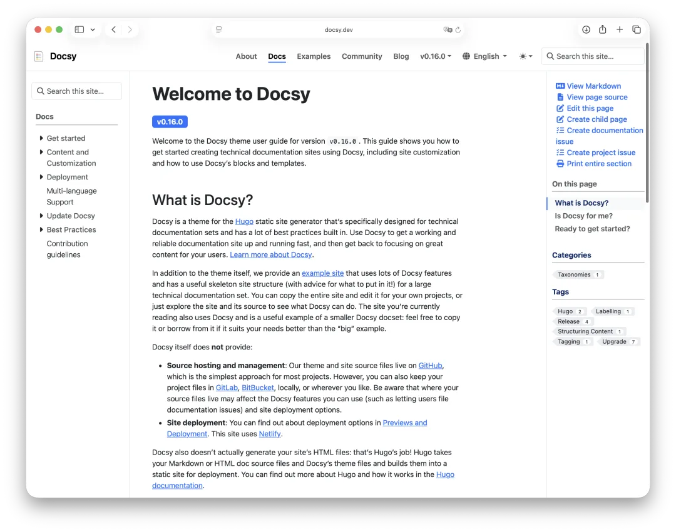Click the Labelling tag
This screenshot has width=676, height=532.
[x=613, y=311]
